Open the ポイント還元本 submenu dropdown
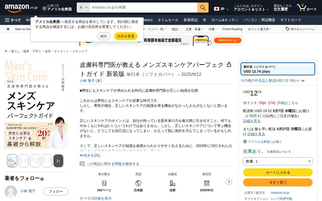The image size is (322, 201). point(259,29)
